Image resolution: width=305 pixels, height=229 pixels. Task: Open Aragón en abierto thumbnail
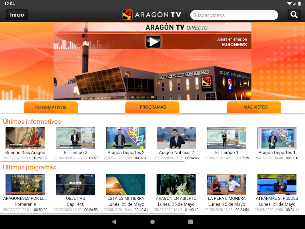pyautogui.click(x=176, y=184)
